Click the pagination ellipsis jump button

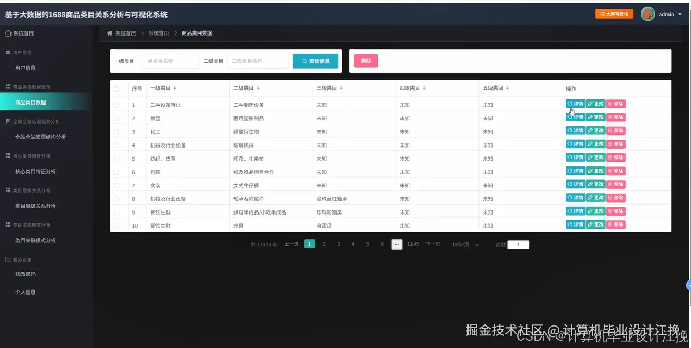(x=397, y=244)
